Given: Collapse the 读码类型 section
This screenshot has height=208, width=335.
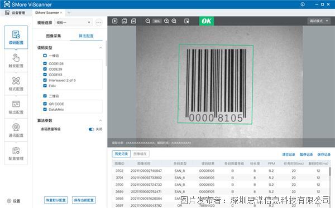Looking at the screenshot, I should [x=100, y=48].
